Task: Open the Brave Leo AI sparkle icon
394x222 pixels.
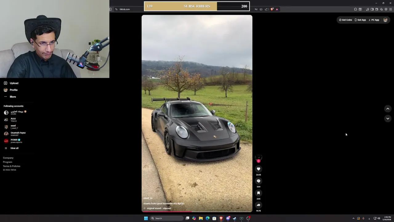Action: 381,9
